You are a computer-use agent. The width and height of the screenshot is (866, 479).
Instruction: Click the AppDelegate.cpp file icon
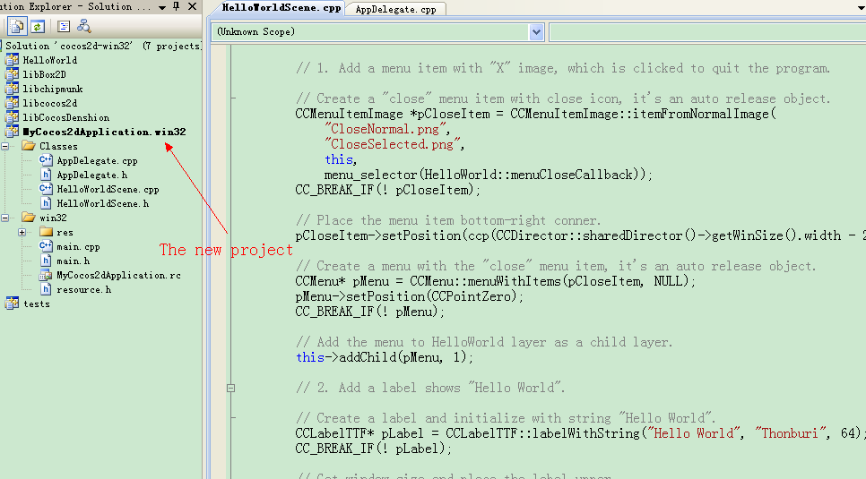[47, 160]
